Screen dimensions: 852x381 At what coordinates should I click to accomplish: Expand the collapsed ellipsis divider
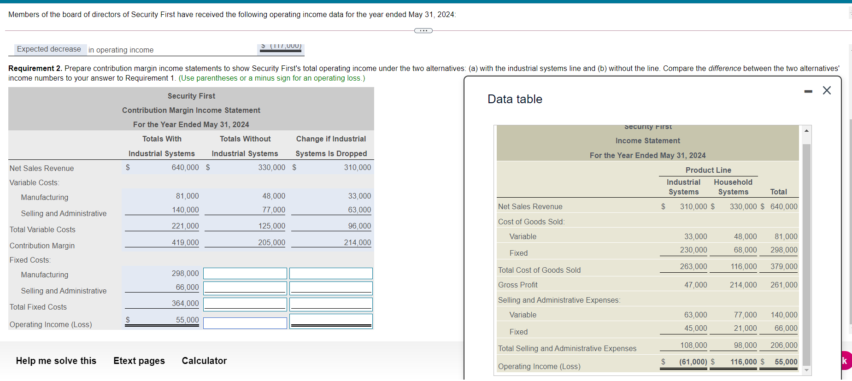click(423, 31)
